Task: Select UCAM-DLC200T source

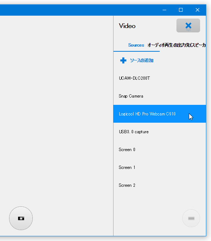Action: click(x=160, y=78)
